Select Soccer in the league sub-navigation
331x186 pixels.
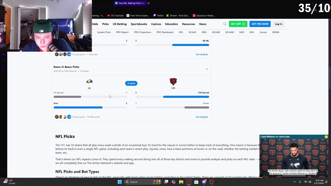(263, 32)
